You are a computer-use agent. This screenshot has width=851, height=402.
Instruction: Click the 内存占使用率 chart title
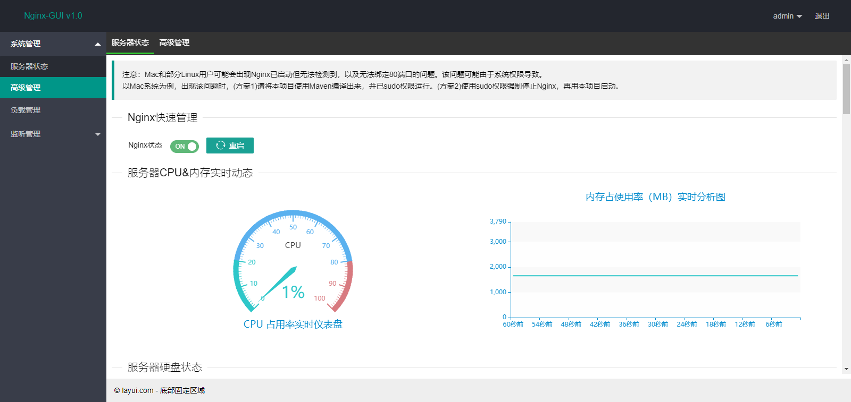click(x=655, y=197)
